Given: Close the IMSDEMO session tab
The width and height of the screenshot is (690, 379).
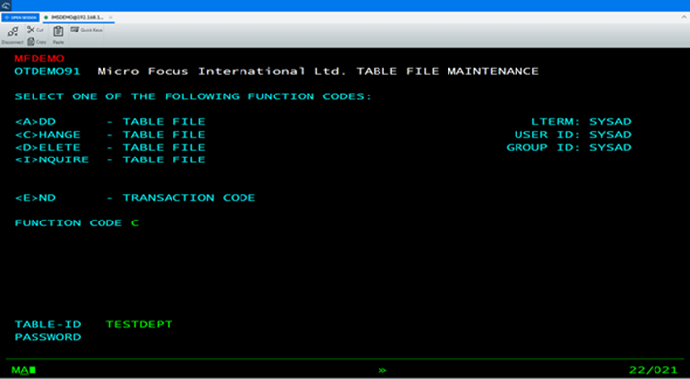Looking at the screenshot, I should [110, 17].
